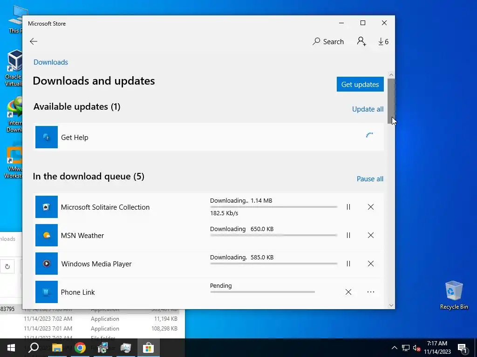
Task: Cancel the Windows Media Player download
Action: (x=370, y=264)
